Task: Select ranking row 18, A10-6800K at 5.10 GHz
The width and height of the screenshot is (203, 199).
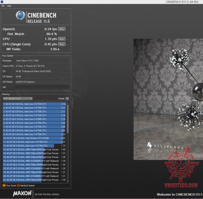Action: pyautogui.click(x=34, y=169)
